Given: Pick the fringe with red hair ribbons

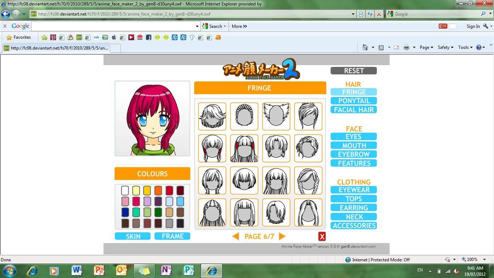Looking at the screenshot, I should coord(244,148).
